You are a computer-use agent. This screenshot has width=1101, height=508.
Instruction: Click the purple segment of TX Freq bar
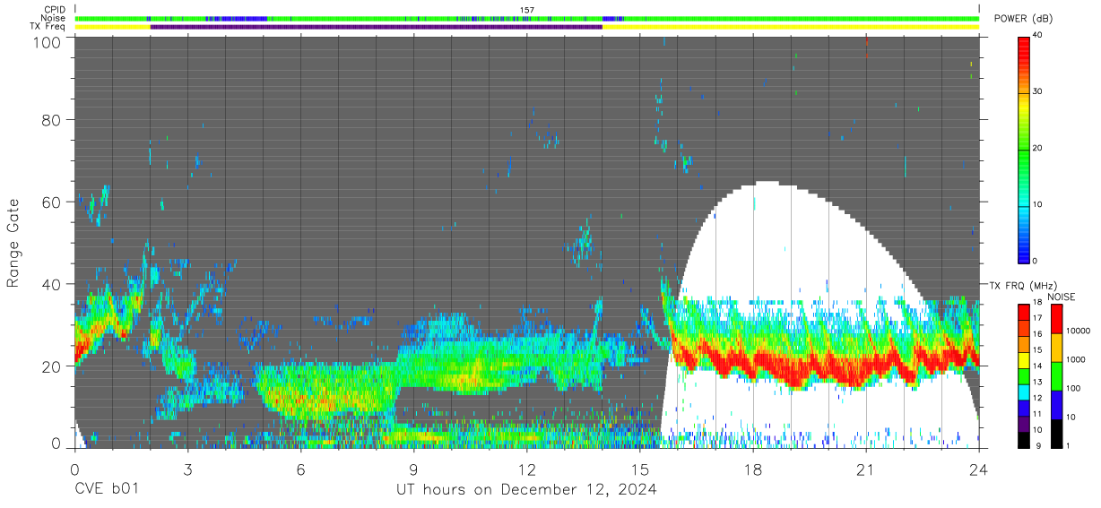(377, 27)
